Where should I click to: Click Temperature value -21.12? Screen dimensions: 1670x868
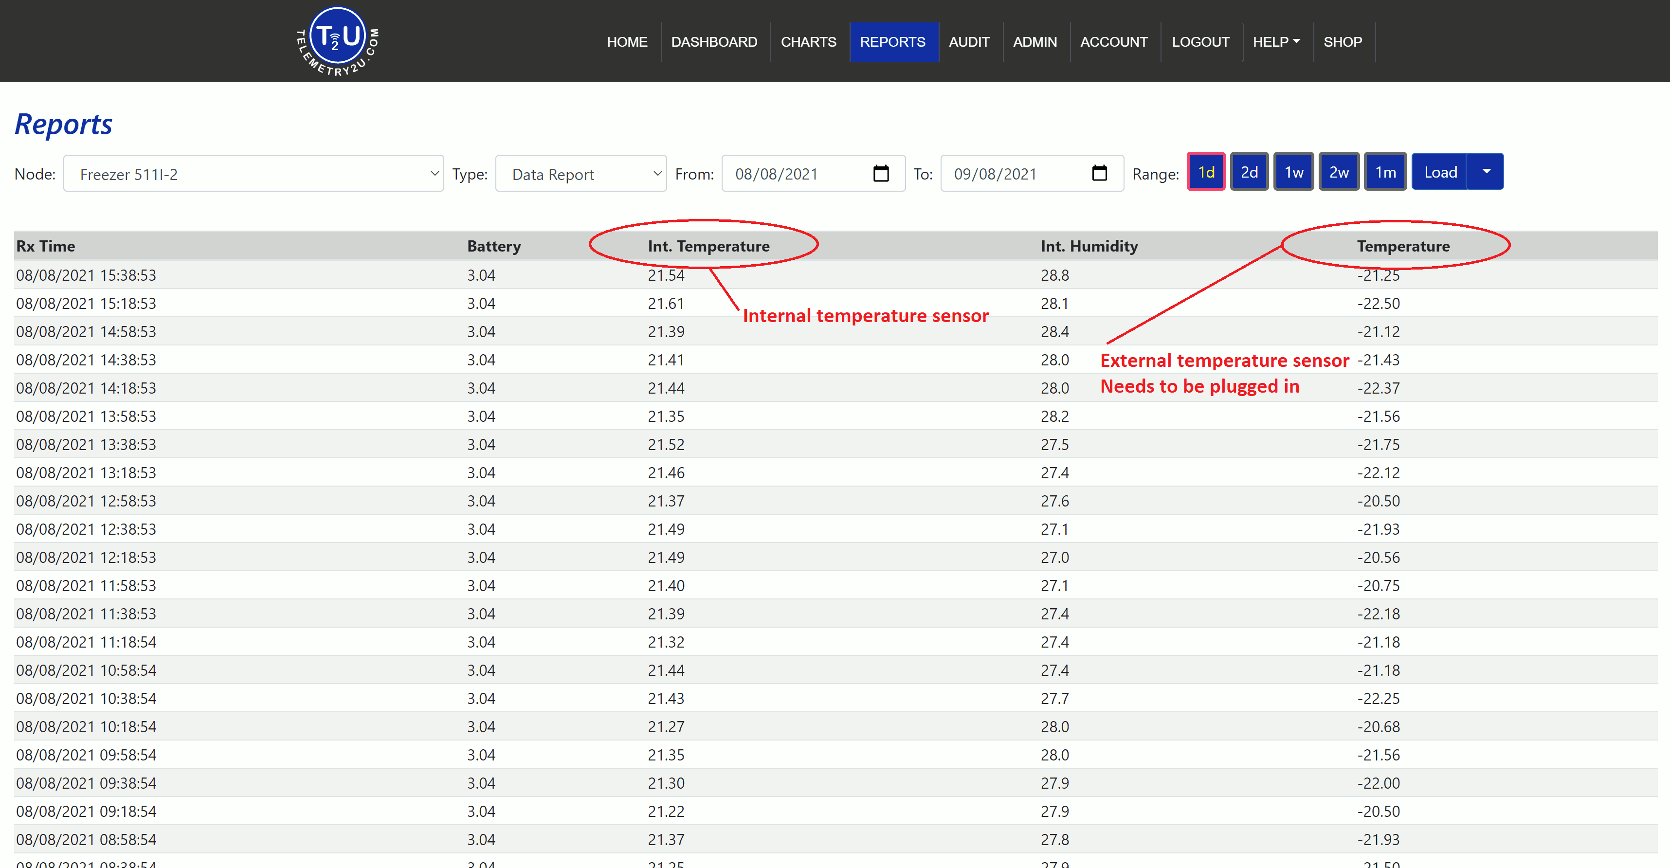click(1379, 332)
